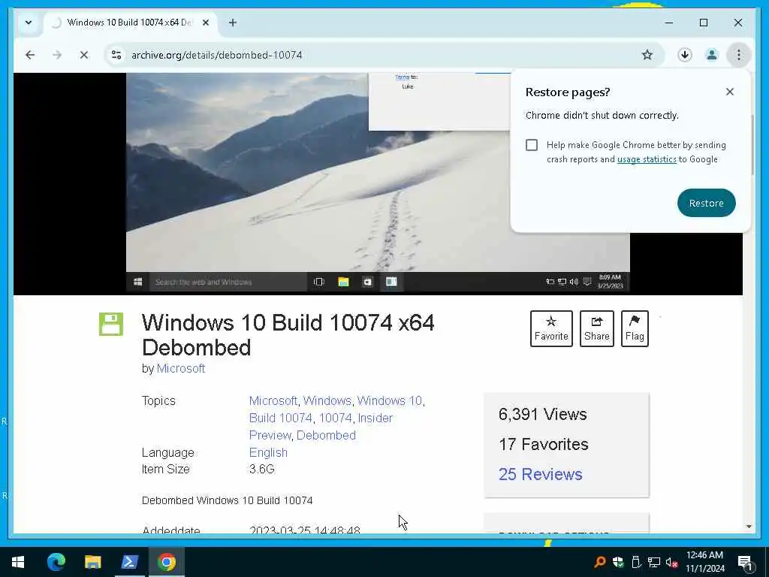
Task: Open File Explorer from taskbar
Action: (x=92, y=562)
